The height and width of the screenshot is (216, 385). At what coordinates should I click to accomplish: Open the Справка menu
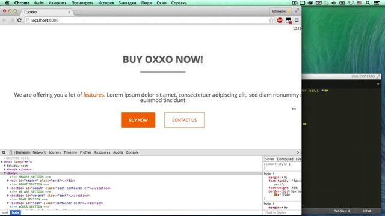[179, 3]
